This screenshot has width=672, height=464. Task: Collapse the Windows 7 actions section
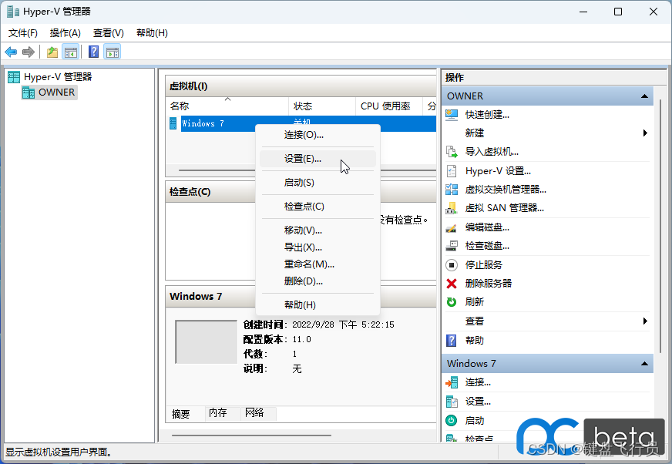point(644,363)
